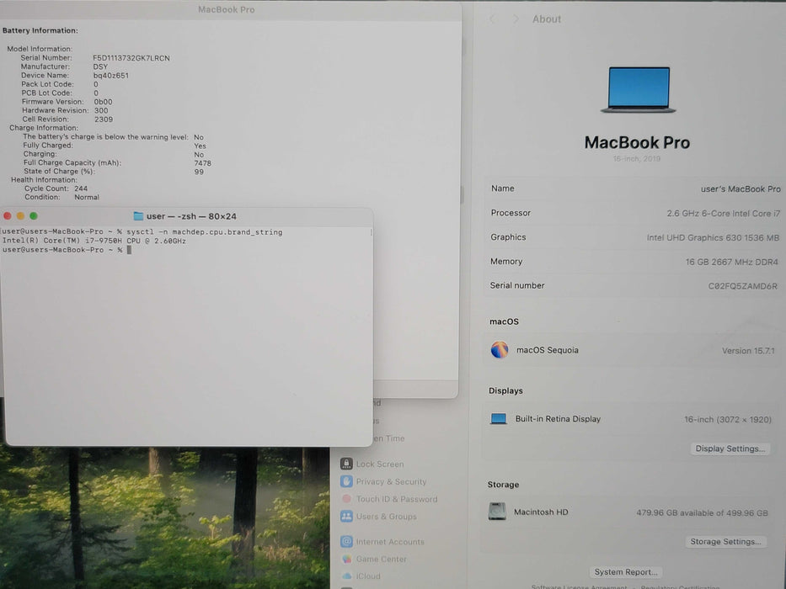Viewport: 786px width, 589px height.
Task: Open Privacy & Security sidebar icon
Action: 346,481
